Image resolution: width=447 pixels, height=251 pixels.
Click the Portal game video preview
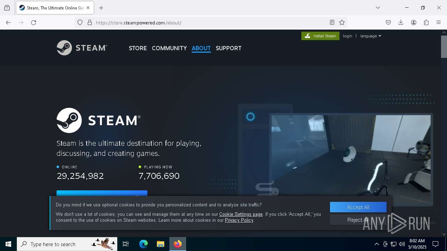351,159
